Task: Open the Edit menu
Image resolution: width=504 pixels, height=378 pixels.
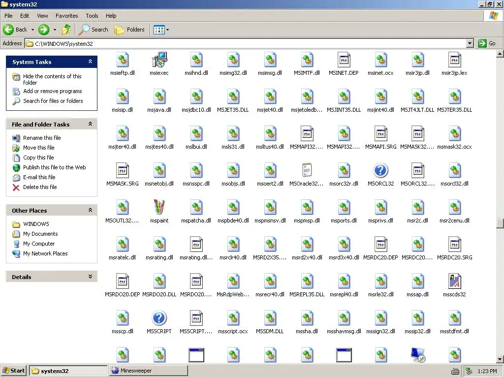Action: (x=25, y=16)
